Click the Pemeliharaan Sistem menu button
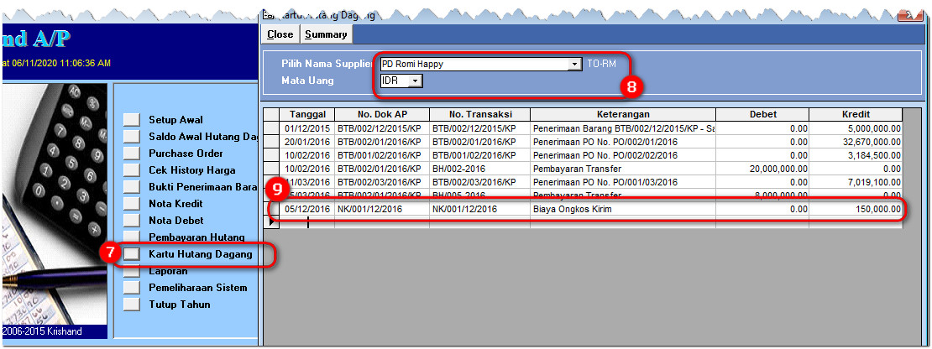 click(131, 288)
